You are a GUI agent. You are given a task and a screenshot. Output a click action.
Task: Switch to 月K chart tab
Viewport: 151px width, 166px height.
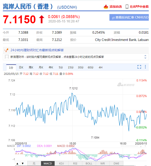click(x=41, y=67)
